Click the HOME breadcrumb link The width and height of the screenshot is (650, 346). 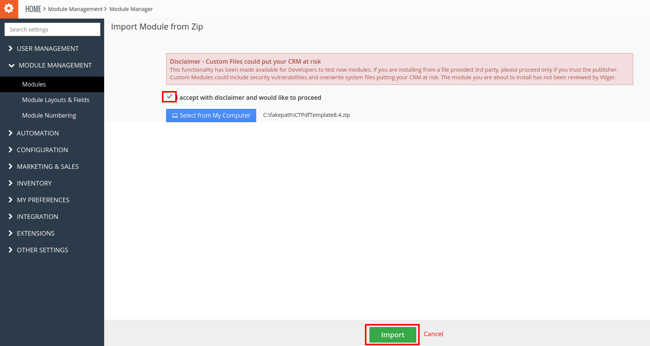point(33,9)
